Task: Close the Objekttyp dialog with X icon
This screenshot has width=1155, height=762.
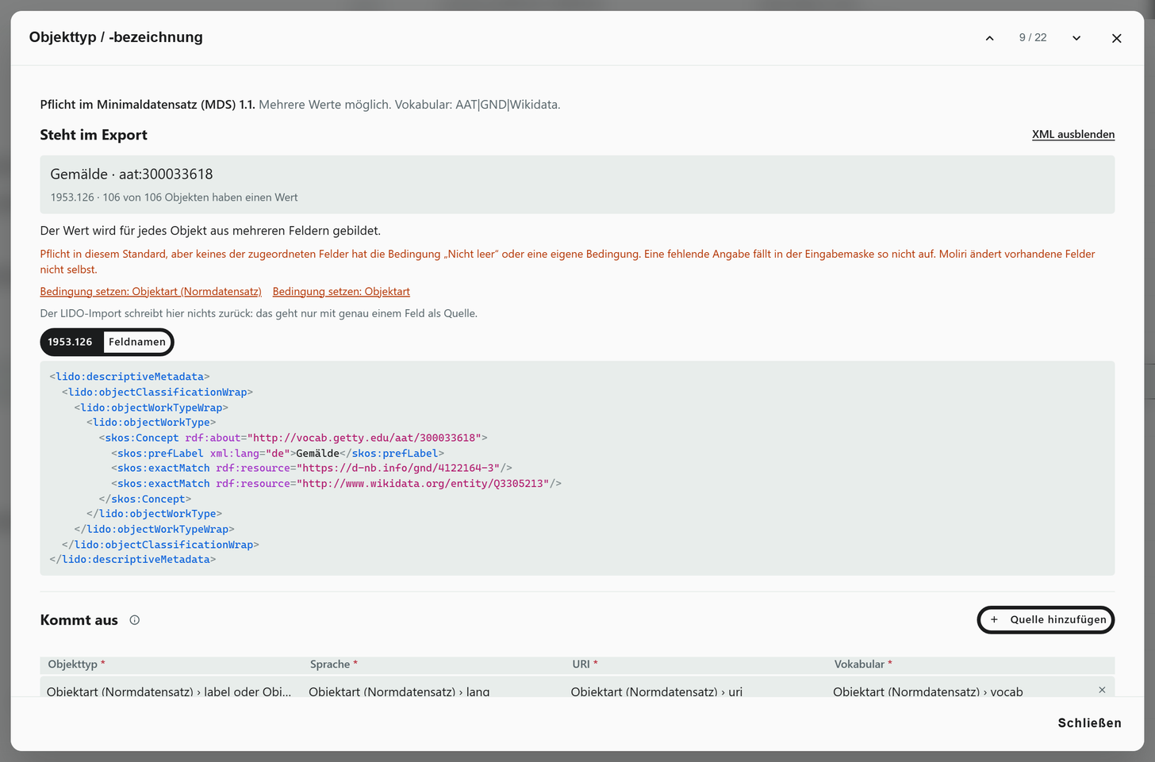Action: [x=1116, y=38]
